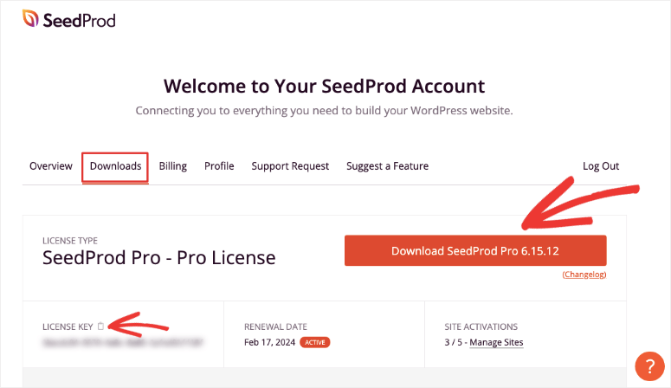Click the Feb 17, 2024 renewal date

click(270, 342)
